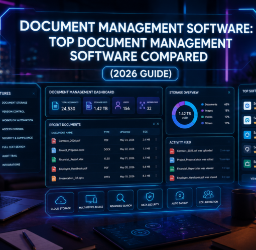This screenshot has height=250, width=256.
Task: Click the '24,530' total documents value
Action: (x=68, y=109)
